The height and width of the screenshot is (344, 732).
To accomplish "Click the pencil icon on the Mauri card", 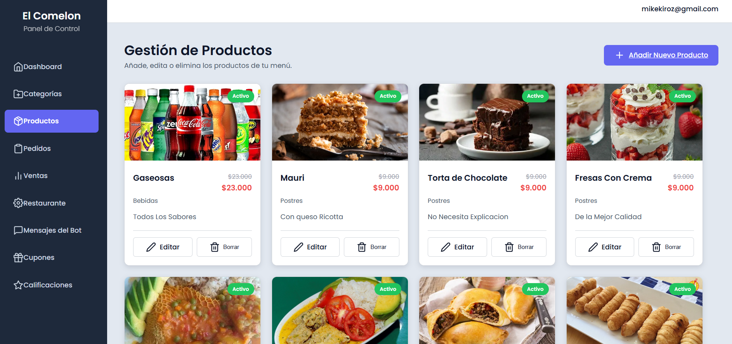I will [298, 247].
